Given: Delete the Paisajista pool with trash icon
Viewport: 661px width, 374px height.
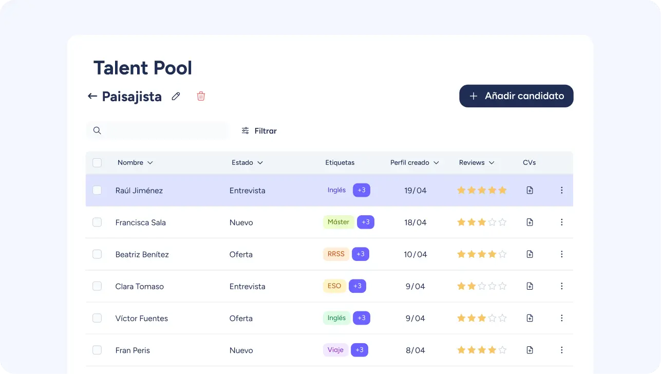Looking at the screenshot, I should coord(201,96).
